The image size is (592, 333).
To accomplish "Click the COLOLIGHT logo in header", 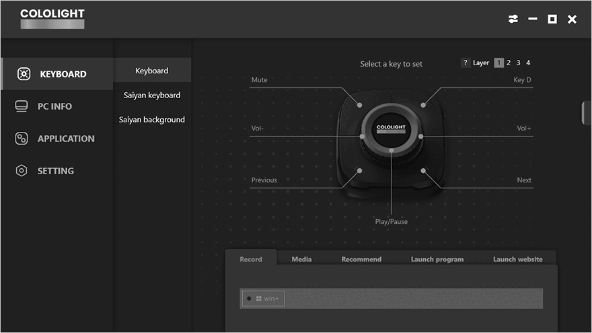I will coord(52,19).
